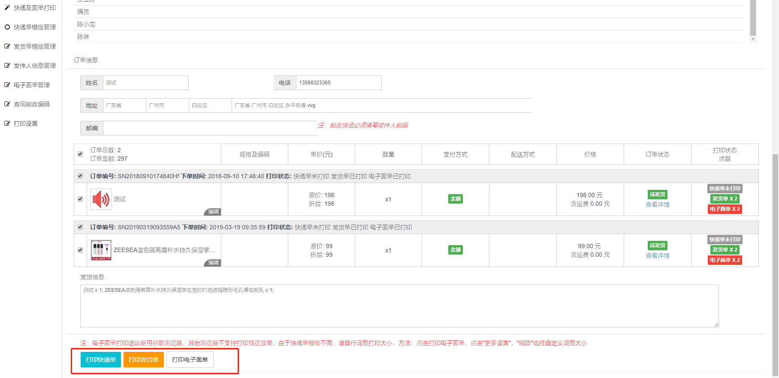Click 快递单未打印 badge in the ZEESEA row

pyautogui.click(x=725, y=240)
